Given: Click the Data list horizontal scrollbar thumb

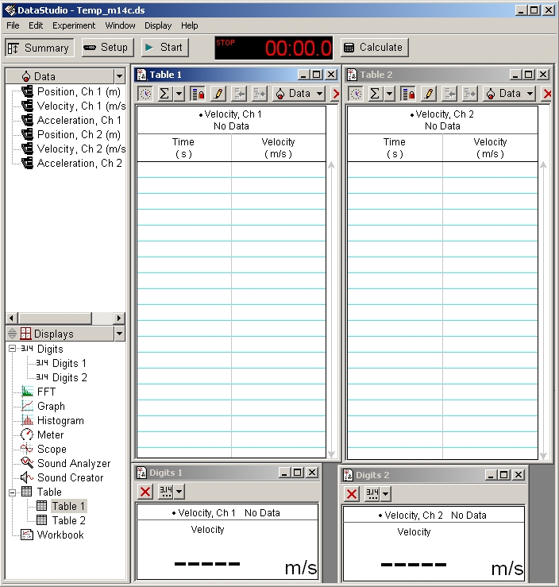Looking at the screenshot, I should click(55, 318).
